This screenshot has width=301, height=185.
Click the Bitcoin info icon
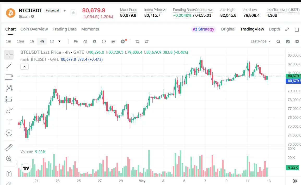(x=33, y=16)
